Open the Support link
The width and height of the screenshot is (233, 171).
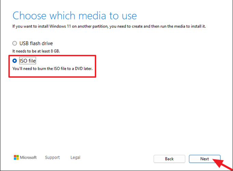(52, 157)
